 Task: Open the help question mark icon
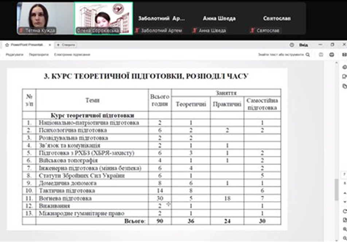[x=292, y=45]
